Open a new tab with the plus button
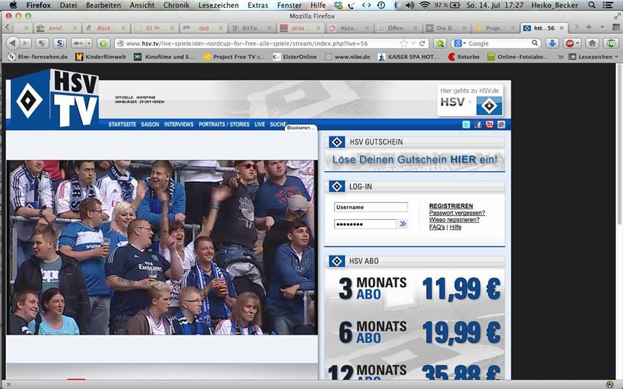This screenshot has width=623, height=389. coord(589,27)
